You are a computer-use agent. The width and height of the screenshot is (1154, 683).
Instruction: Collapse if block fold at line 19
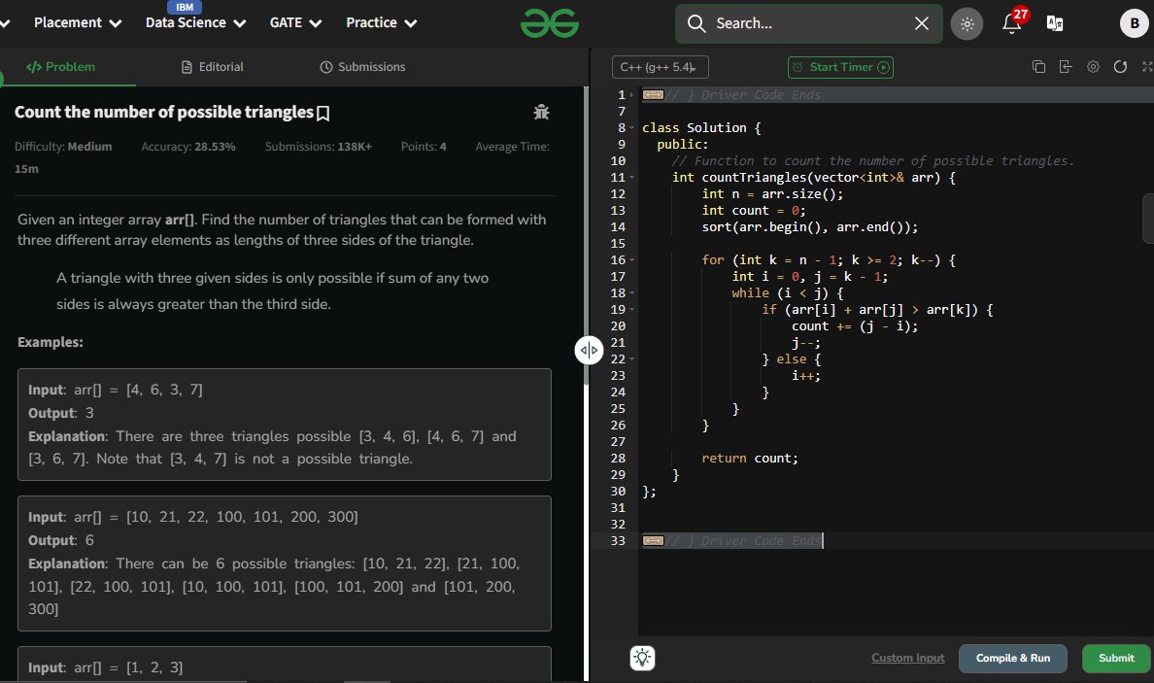[x=632, y=309]
